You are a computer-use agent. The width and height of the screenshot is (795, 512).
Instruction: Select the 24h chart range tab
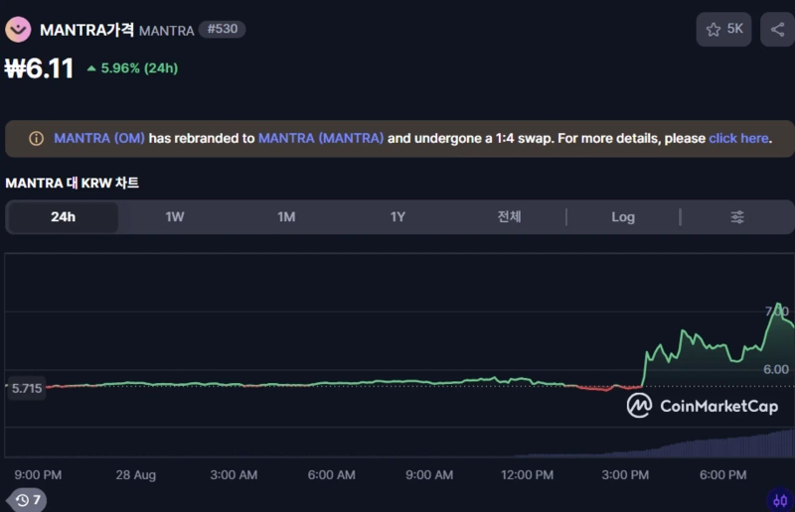64,217
